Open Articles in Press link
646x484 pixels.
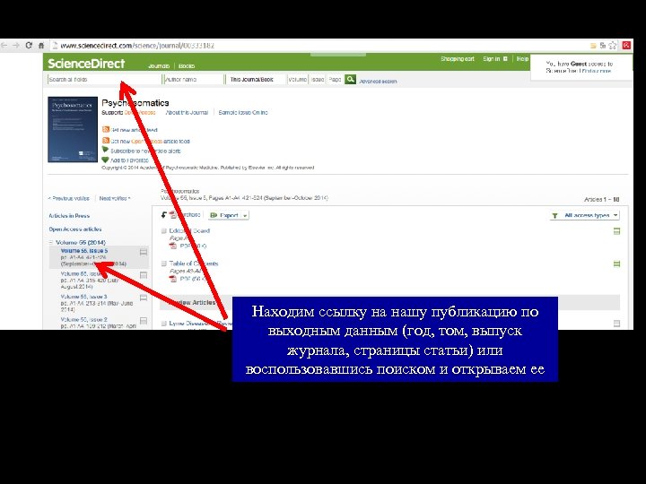click(69, 216)
